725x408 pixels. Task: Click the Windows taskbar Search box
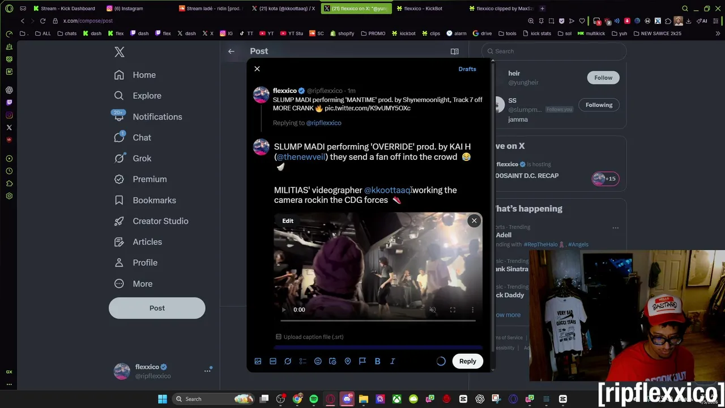pos(213,399)
